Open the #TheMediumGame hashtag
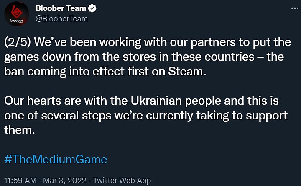 point(55,159)
